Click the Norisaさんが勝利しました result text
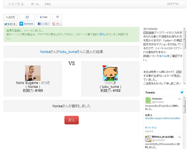Image resolution: width=190 pixels, height=149 pixels. click(x=72, y=106)
